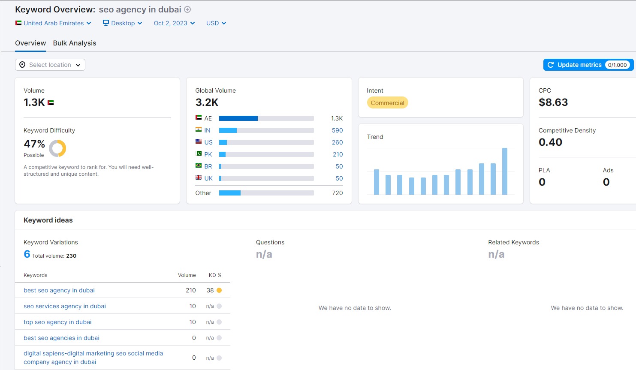Click the US country code link

pyautogui.click(x=208, y=142)
